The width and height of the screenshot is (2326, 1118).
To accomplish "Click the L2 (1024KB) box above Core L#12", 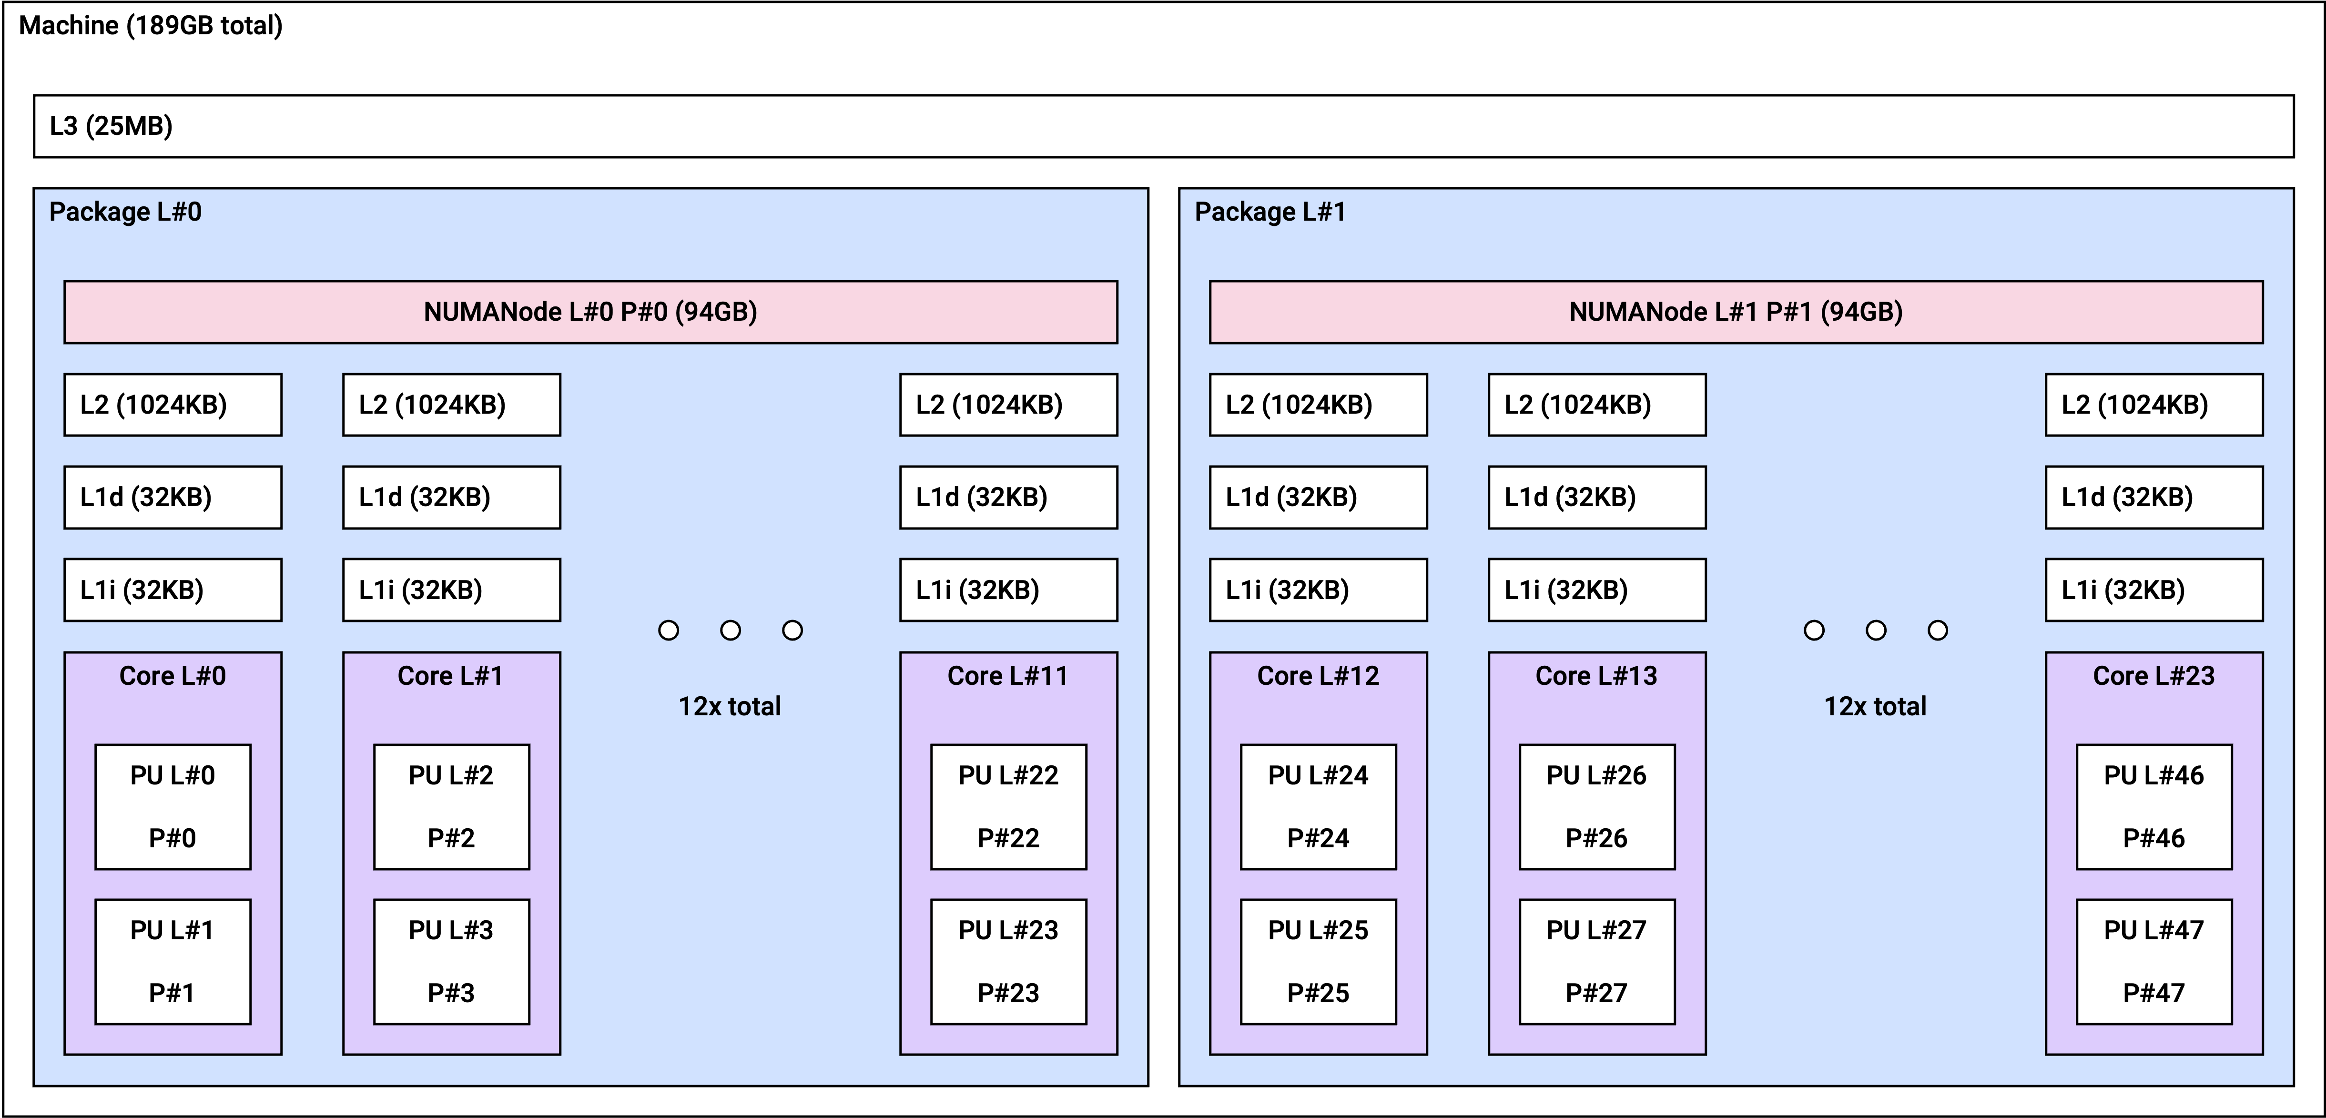I will tap(1318, 406).
